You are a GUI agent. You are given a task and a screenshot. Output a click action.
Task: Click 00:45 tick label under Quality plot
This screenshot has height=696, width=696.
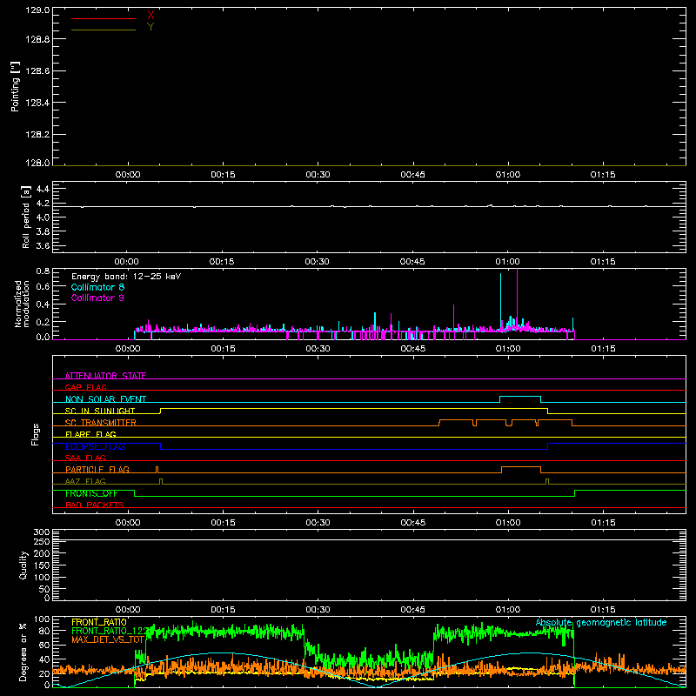[x=412, y=610]
